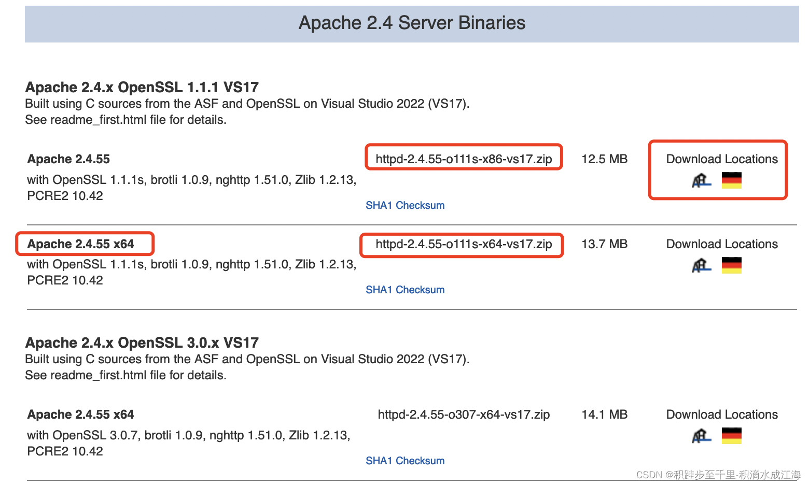Open SHA1 Checksum for httpd-2.4.55-o111s-x64

point(405,290)
